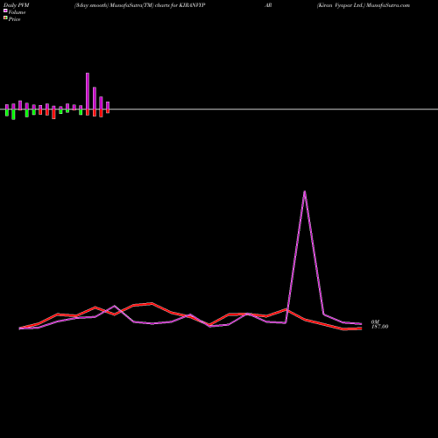438x438 pixels.
Task: Click the '0M' volume value label
Action: [x=375, y=321]
